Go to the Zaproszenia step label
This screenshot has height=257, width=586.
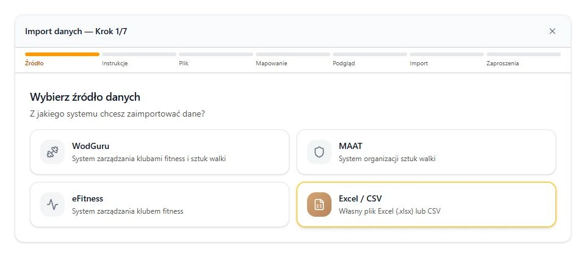coord(502,63)
